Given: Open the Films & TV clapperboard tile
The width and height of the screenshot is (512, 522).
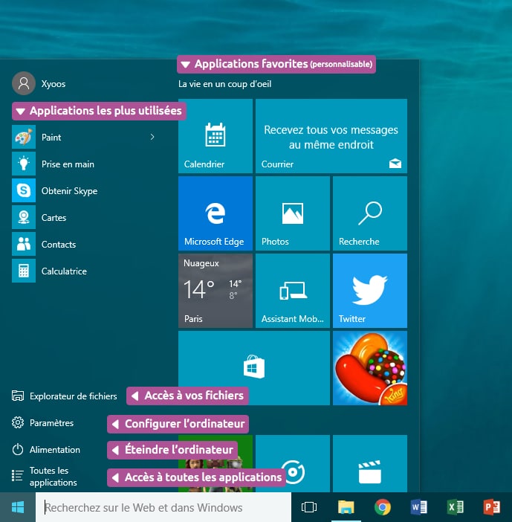Looking at the screenshot, I should click(x=370, y=463).
